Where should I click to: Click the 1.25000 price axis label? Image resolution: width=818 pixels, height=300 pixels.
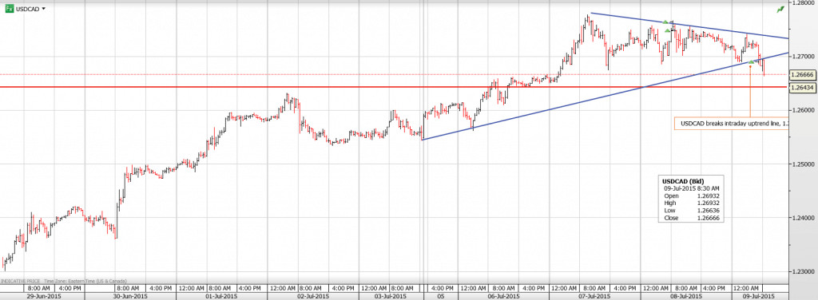click(x=804, y=164)
